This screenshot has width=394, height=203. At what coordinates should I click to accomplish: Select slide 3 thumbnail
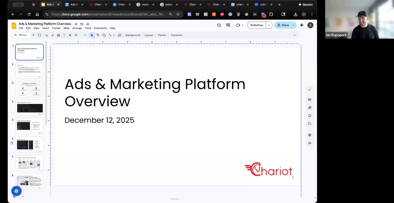pyautogui.click(x=29, y=89)
